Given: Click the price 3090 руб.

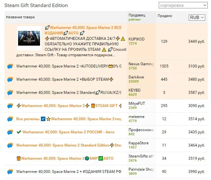Looking at the screenshot, I should tap(196, 106).
